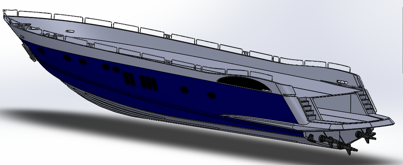Select the group of three vertical hull windows
Image resolution: width=403 pixels, height=165 pixels.
(x=149, y=83)
